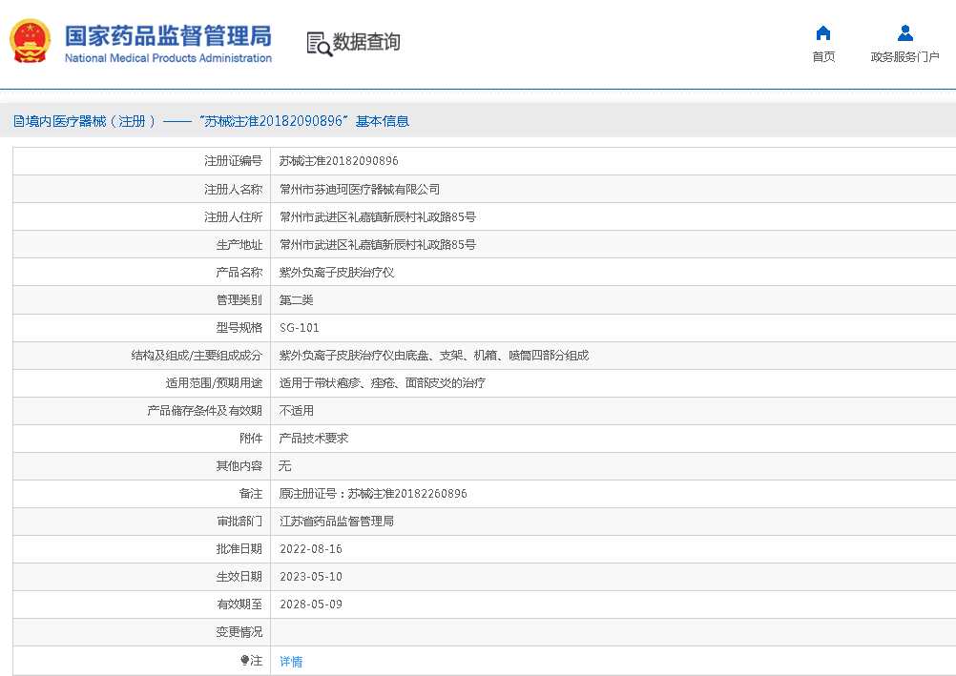Click the 数据查询 heading text
Viewport: 956px width, 676px height.
[x=366, y=42]
